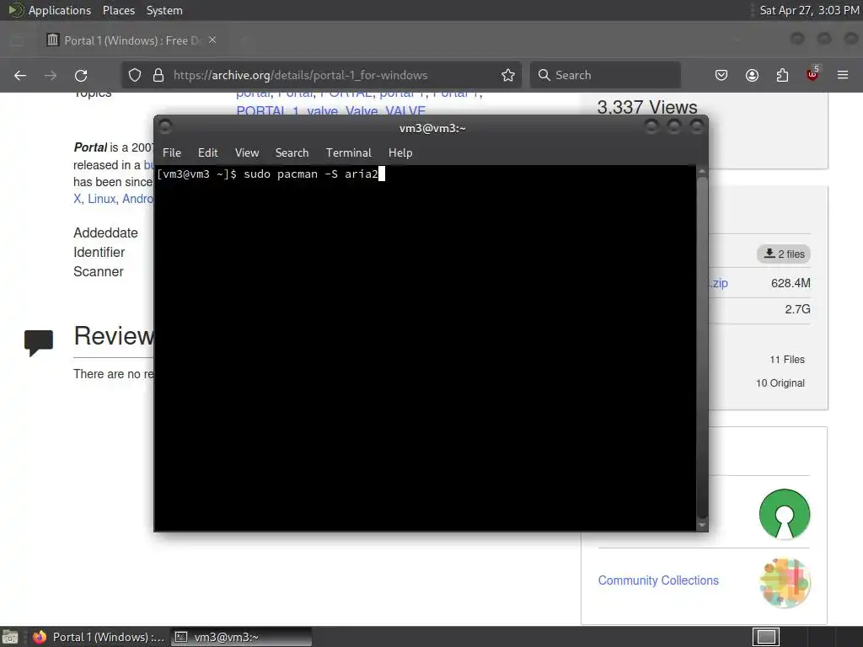Open Firefox hamburger application menu
This screenshot has height=647, width=863.
coord(843,75)
